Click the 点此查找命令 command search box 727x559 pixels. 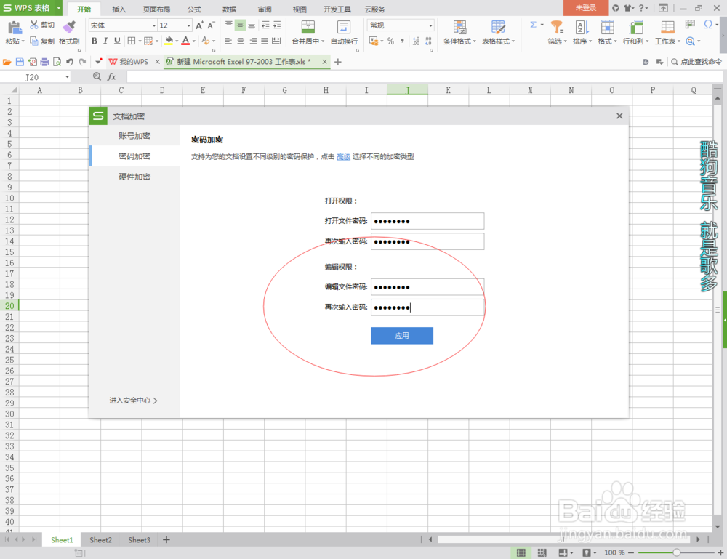696,62
